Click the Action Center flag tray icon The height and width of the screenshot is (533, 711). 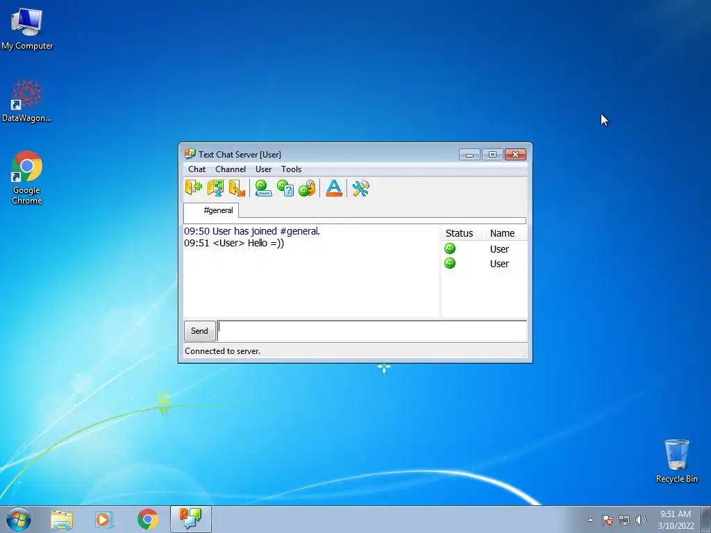coord(607,520)
